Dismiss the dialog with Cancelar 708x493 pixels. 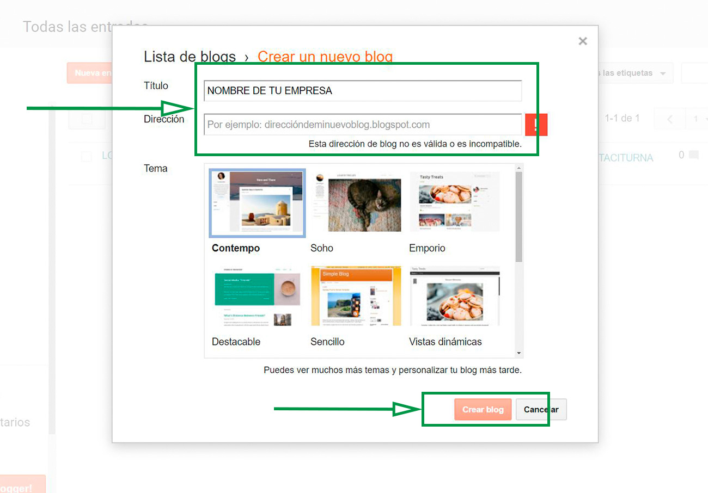[541, 409]
